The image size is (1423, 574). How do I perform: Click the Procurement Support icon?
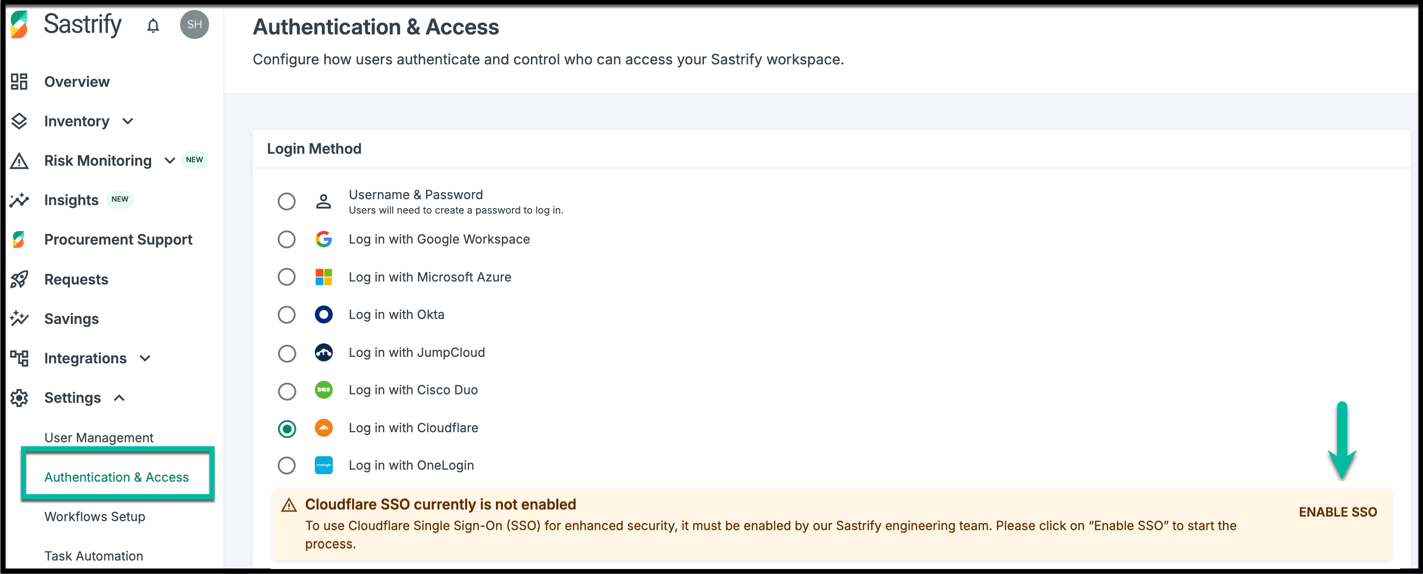[x=19, y=240]
